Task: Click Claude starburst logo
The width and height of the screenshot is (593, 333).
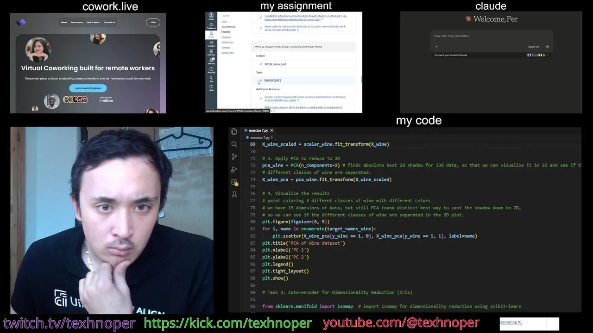Action: (x=468, y=19)
